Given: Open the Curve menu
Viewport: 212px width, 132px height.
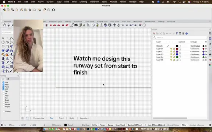Looking at the screenshot, I should point(41,2).
